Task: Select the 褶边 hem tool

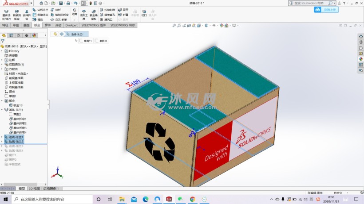Action: tap(38, 19)
